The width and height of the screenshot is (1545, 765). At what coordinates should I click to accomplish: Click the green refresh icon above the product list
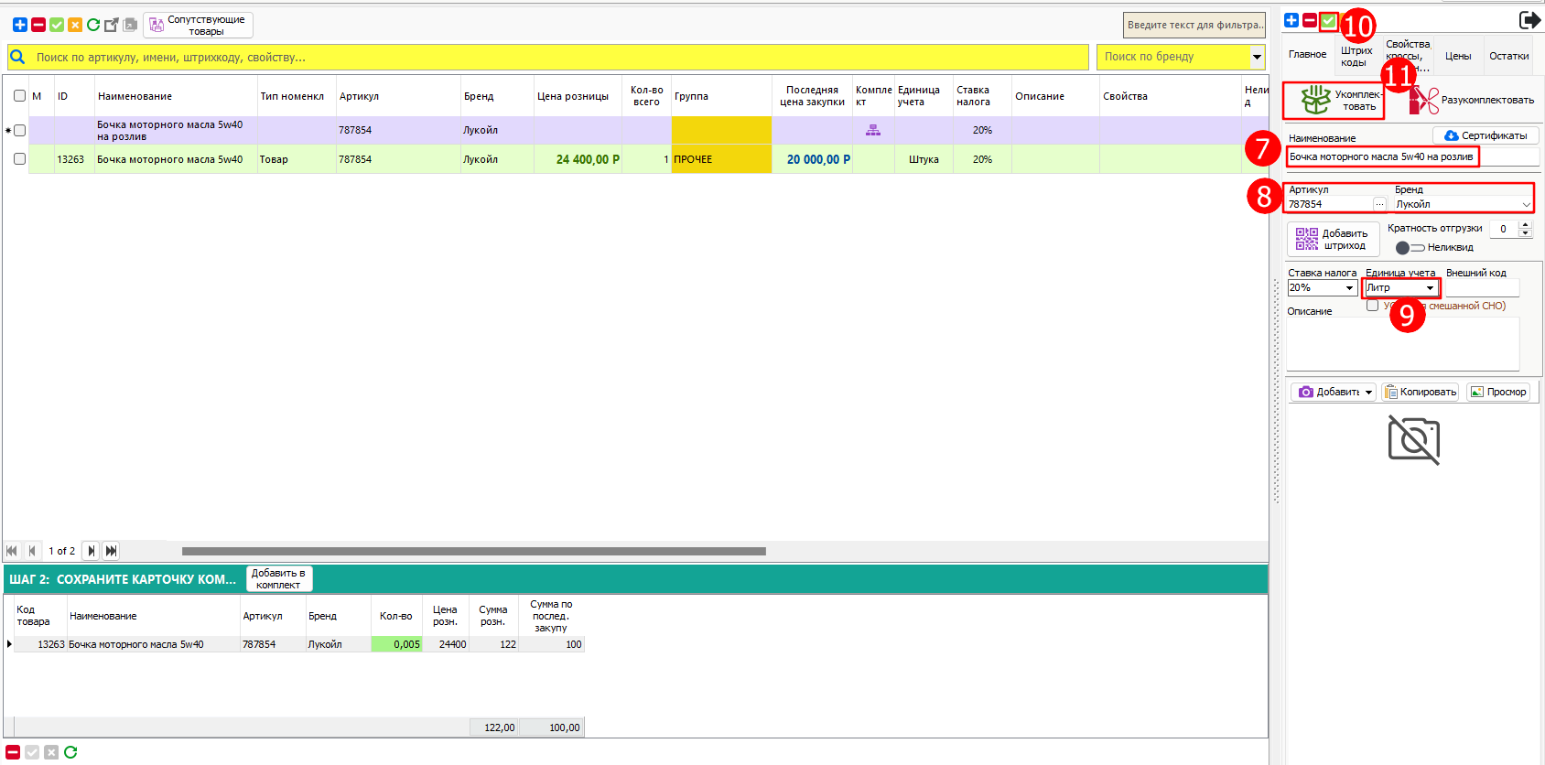tap(93, 25)
